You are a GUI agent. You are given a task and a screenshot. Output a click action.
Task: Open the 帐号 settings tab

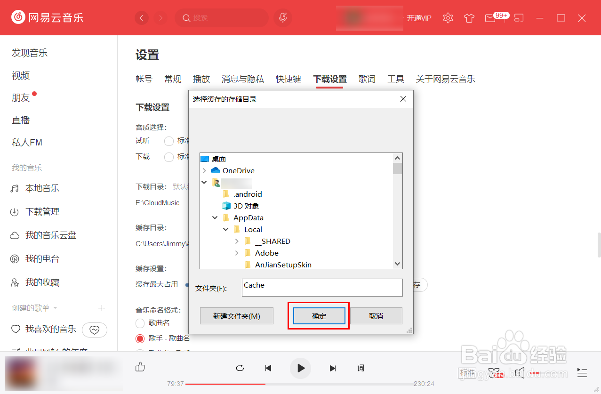[x=144, y=79]
